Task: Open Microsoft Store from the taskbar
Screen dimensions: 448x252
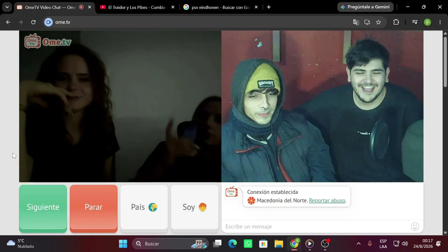Action: point(263,244)
